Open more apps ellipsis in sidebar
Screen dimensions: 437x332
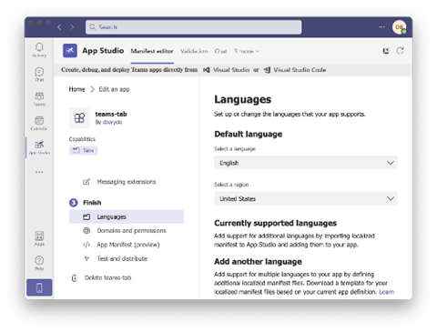coord(39,172)
